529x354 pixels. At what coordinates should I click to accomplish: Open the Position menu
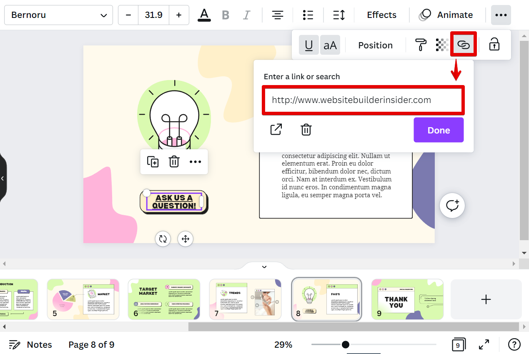tap(375, 45)
